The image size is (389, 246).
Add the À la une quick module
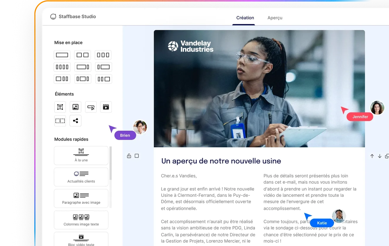81,155
